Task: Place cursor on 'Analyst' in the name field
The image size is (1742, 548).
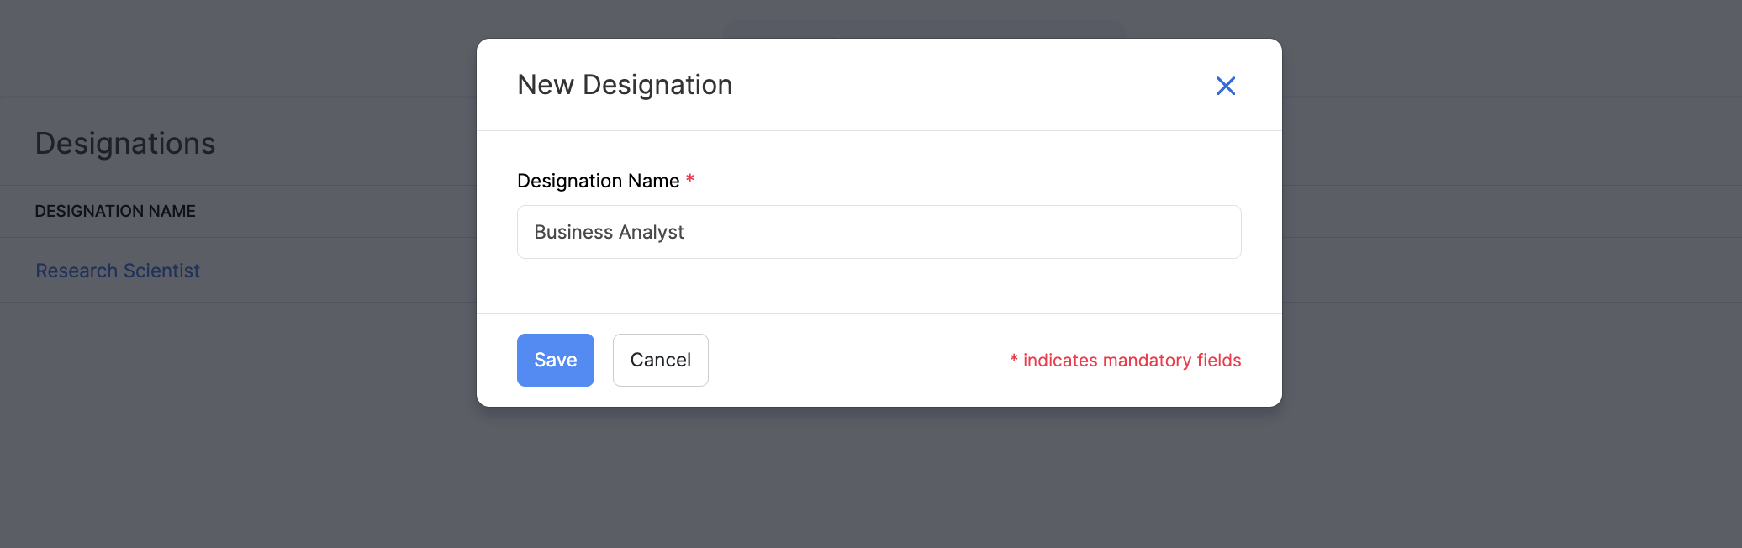Action: pyautogui.click(x=652, y=232)
